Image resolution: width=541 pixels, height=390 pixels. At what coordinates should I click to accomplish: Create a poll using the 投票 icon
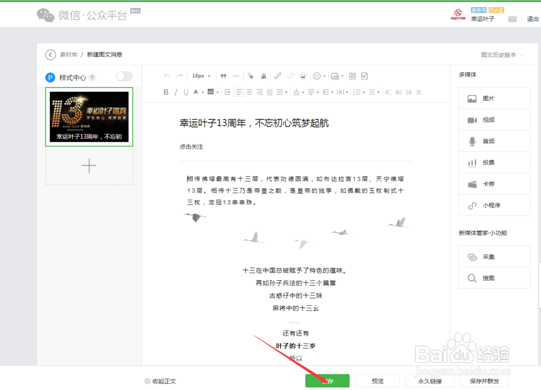(493, 162)
